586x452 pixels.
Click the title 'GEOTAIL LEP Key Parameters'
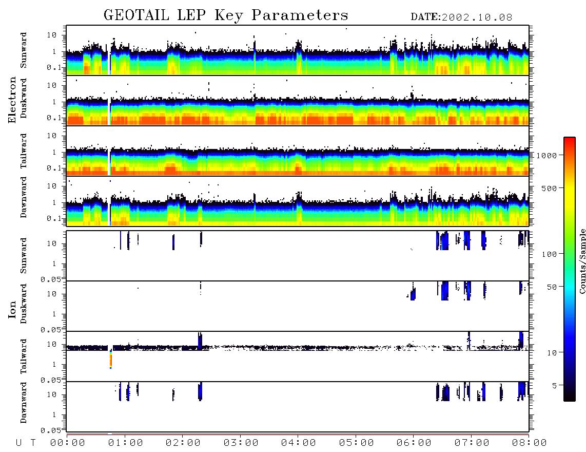tap(226, 15)
